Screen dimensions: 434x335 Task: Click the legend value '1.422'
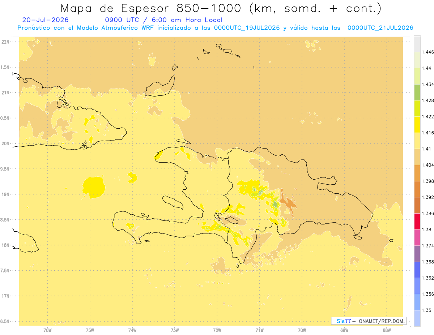429,117
